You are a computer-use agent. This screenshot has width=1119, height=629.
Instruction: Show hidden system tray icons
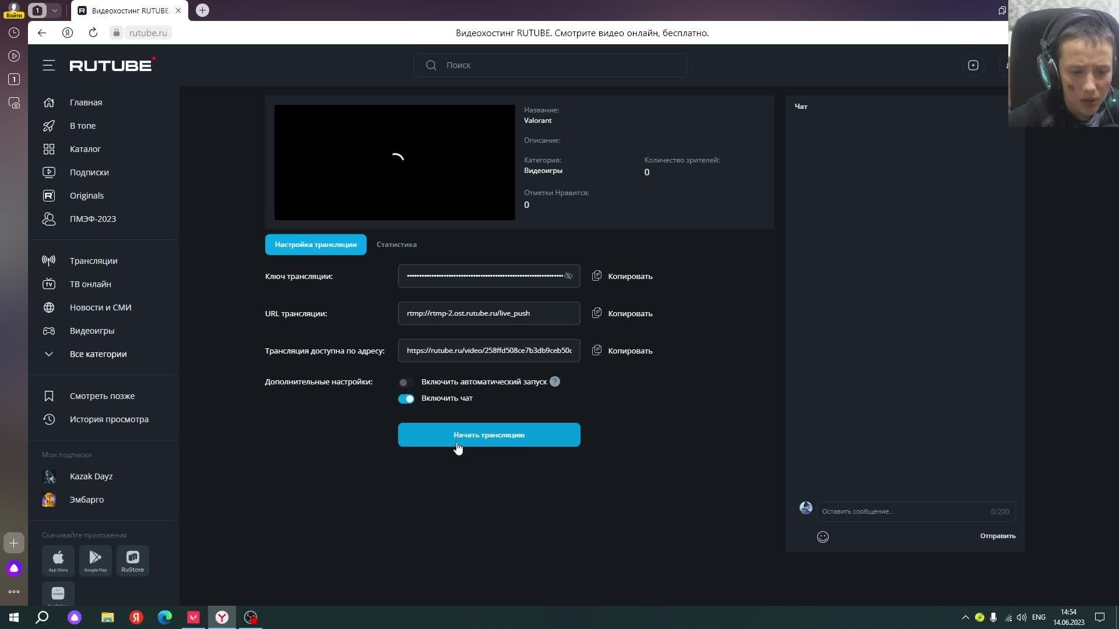click(x=965, y=617)
